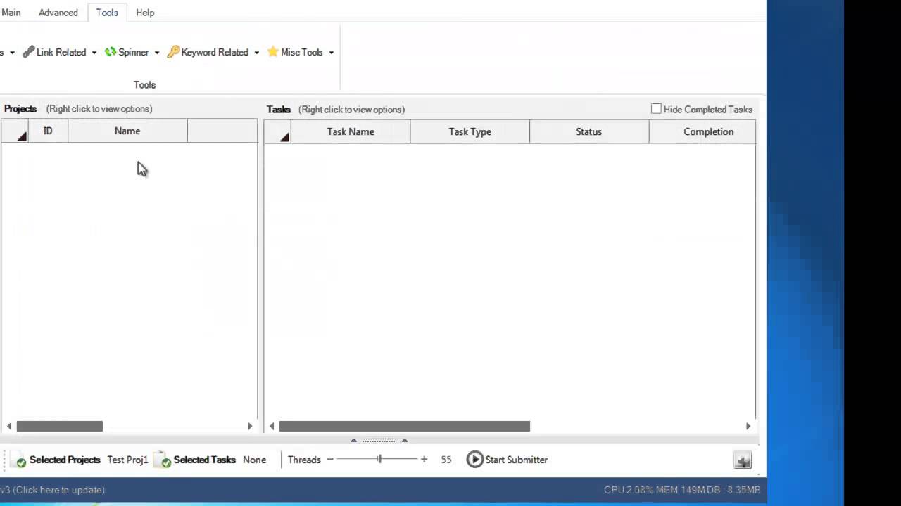Click the Tasks panel horizontal scrollbar thumb
Viewport: 901px width, 506px height.
point(405,426)
